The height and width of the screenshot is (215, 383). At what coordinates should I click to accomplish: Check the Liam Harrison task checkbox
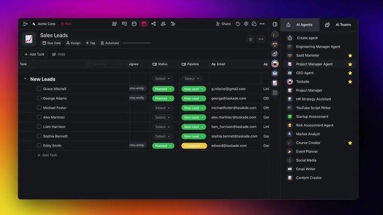coord(39,127)
